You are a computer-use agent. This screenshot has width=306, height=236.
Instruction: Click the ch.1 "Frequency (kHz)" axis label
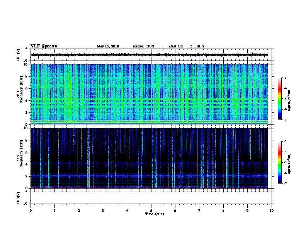(22, 89)
